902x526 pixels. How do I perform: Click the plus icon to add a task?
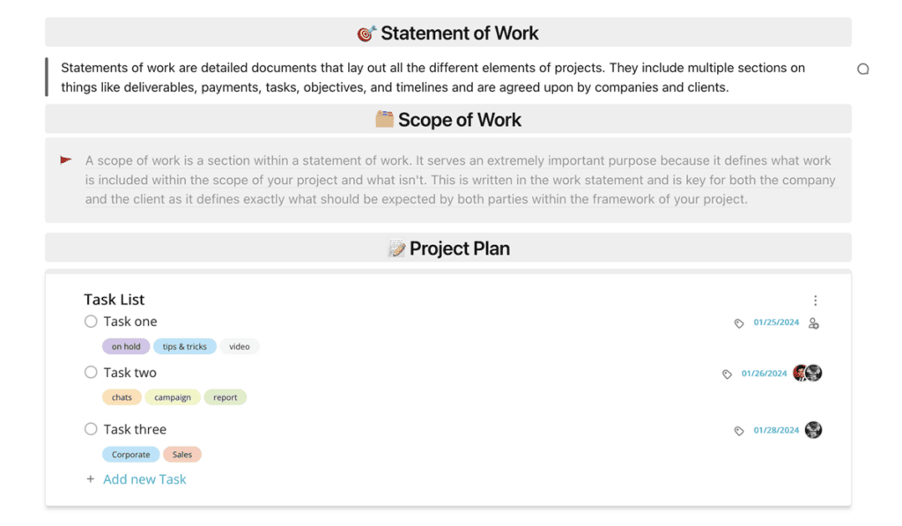(x=90, y=479)
